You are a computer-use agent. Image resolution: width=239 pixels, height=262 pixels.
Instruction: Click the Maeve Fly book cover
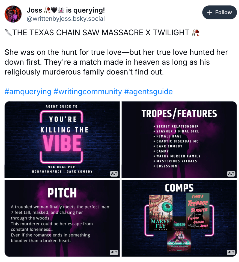click(161, 213)
